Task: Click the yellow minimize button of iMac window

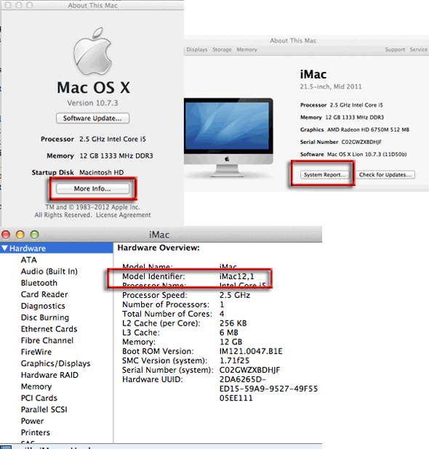Action: coord(20,235)
